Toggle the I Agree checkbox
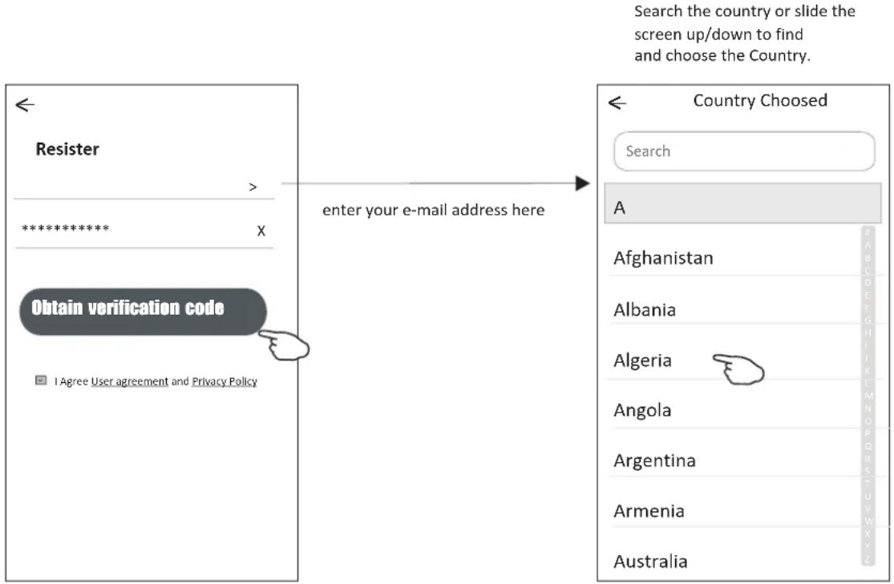This screenshot has height=584, width=894. [40, 380]
